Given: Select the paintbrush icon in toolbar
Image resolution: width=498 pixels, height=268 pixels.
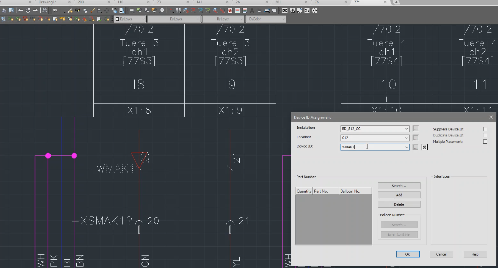Looking at the screenshot, I should [x=93, y=10].
